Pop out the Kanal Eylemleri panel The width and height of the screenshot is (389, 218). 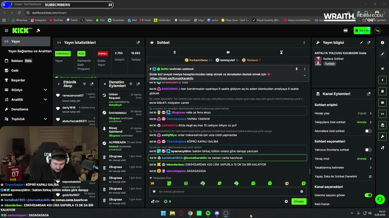(369, 94)
